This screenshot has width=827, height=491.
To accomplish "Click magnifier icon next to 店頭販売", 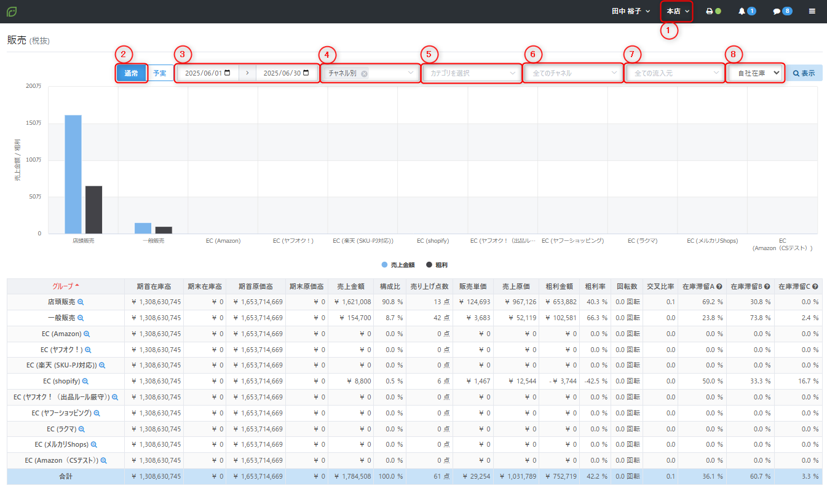I will [x=81, y=302].
